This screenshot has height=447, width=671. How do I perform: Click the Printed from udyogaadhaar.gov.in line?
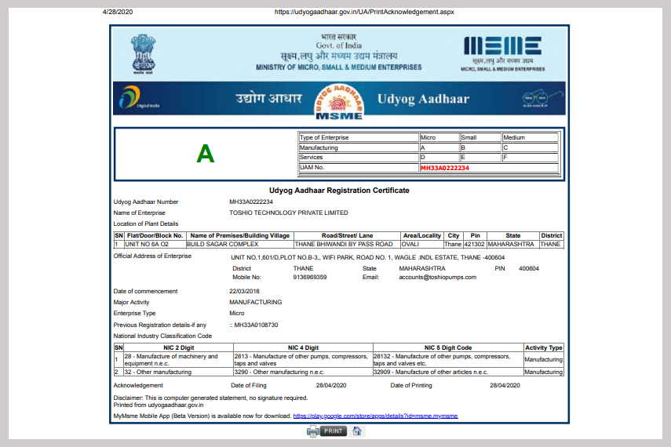pyautogui.click(x=159, y=405)
